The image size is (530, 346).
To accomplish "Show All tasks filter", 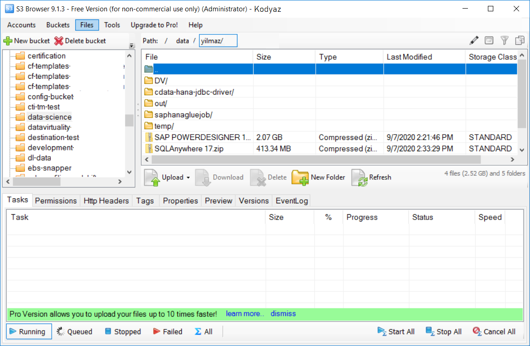I will pos(203,332).
